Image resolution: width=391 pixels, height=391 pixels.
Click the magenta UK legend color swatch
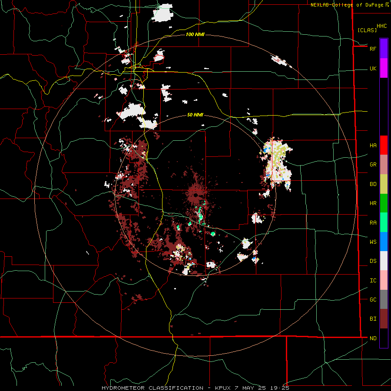click(x=384, y=68)
